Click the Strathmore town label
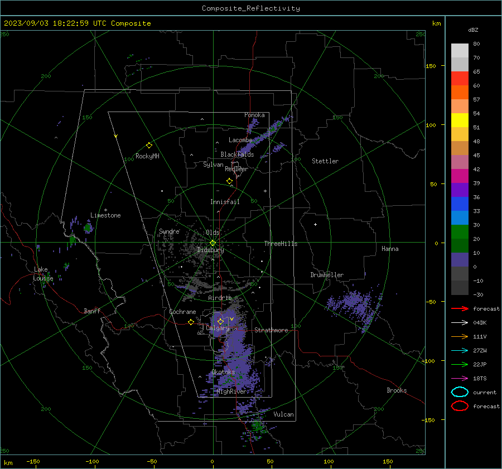The image size is (502, 469). pyautogui.click(x=271, y=330)
